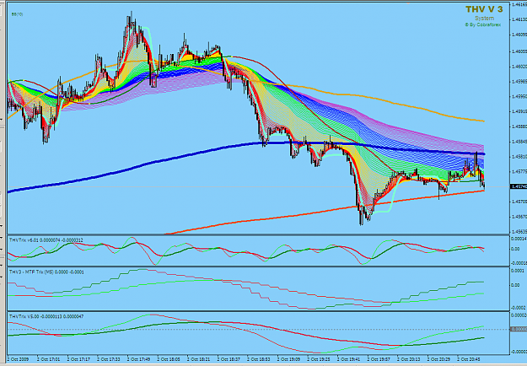Click the 2 Oct 20:45 time label
527x366 pixels.
pyautogui.click(x=469, y=359)
